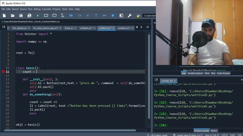The image size is (243, 136).
Task: Save all files icon
Action: 29,15
